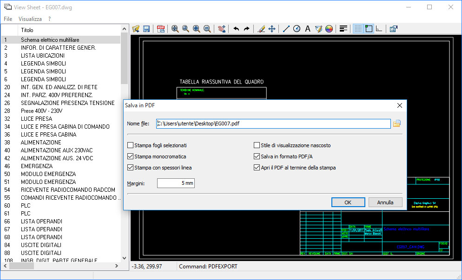Click the Undo arrow icon
Screen dimensions: 462x280
tap(236, 29)
